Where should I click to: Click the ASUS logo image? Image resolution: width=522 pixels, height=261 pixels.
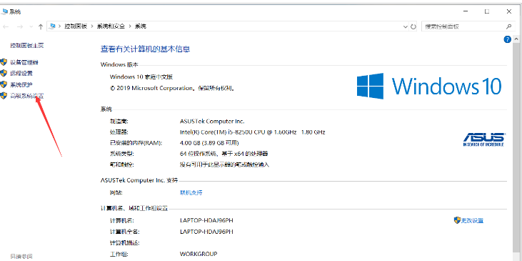click(483, 139)
